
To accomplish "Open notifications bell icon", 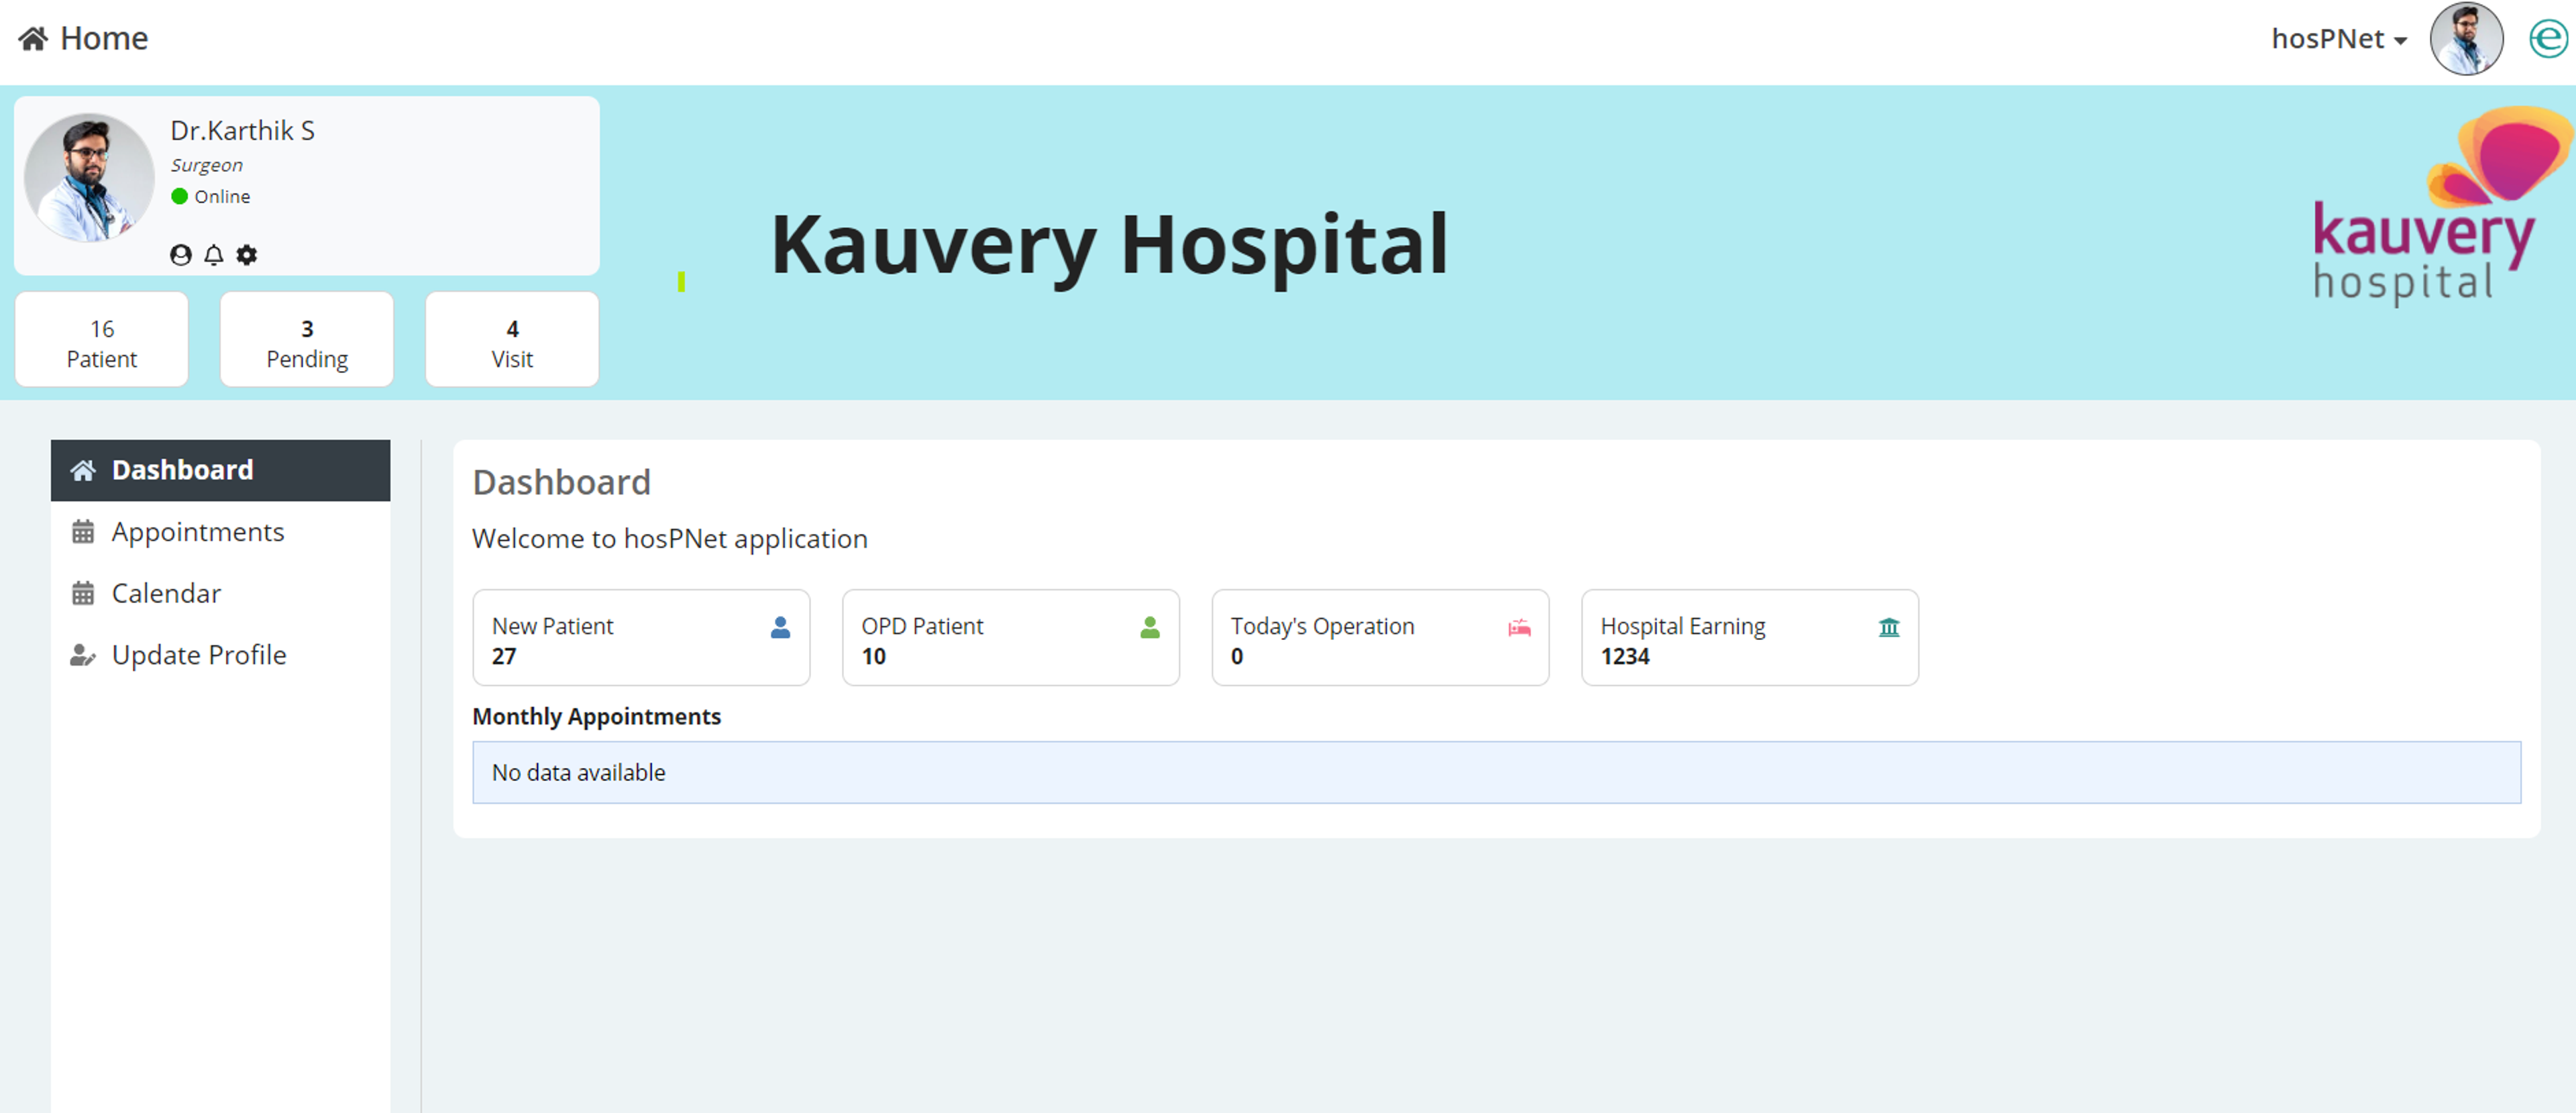I will [214, 255].
